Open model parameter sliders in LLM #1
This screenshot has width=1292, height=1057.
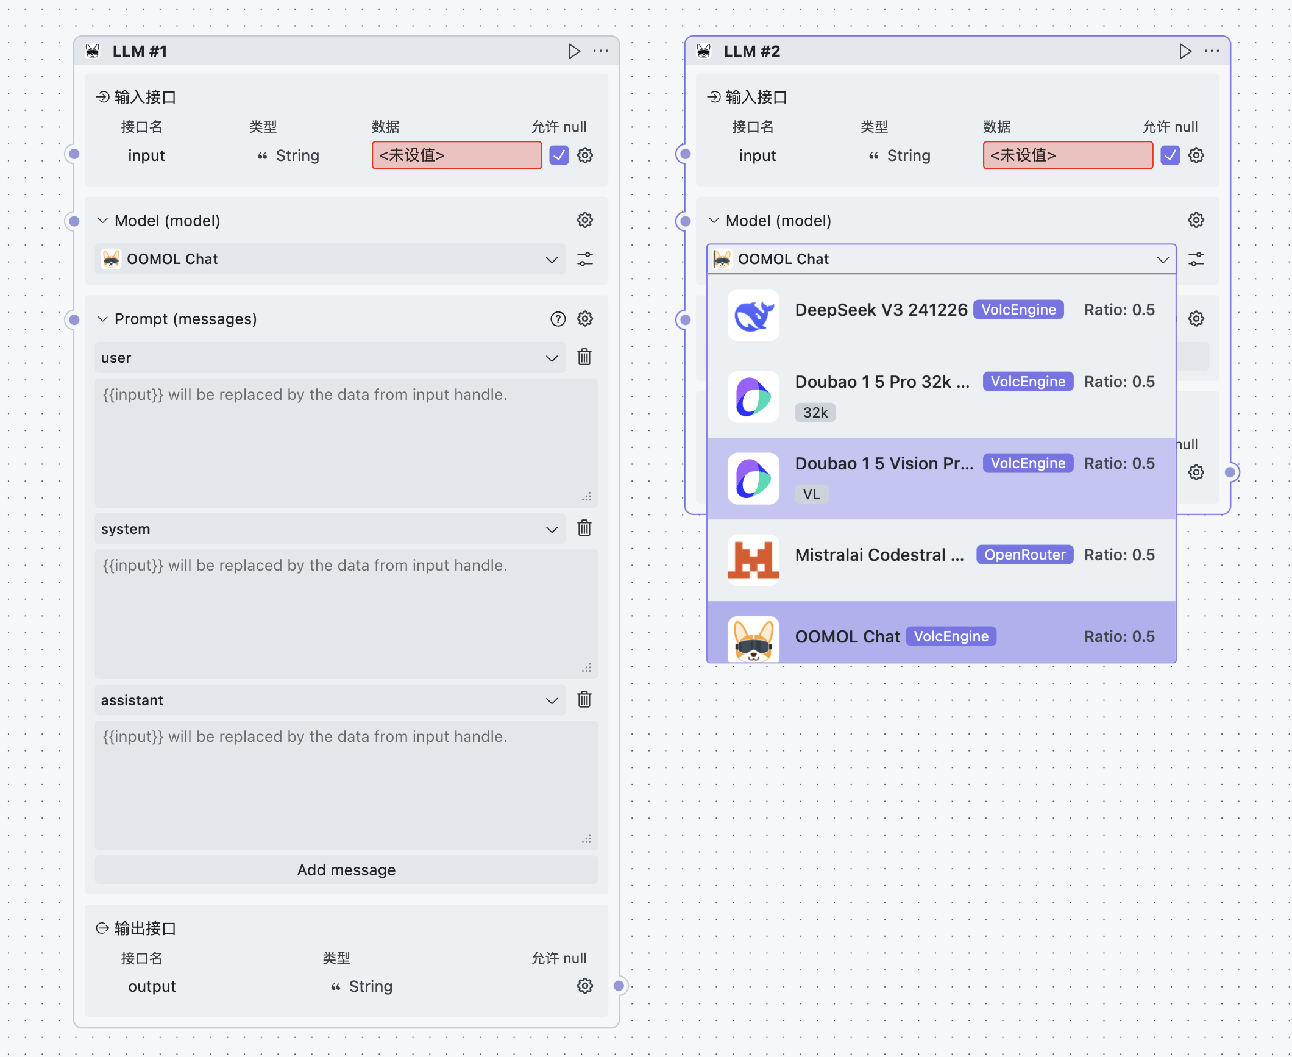[x=585, y=259]
